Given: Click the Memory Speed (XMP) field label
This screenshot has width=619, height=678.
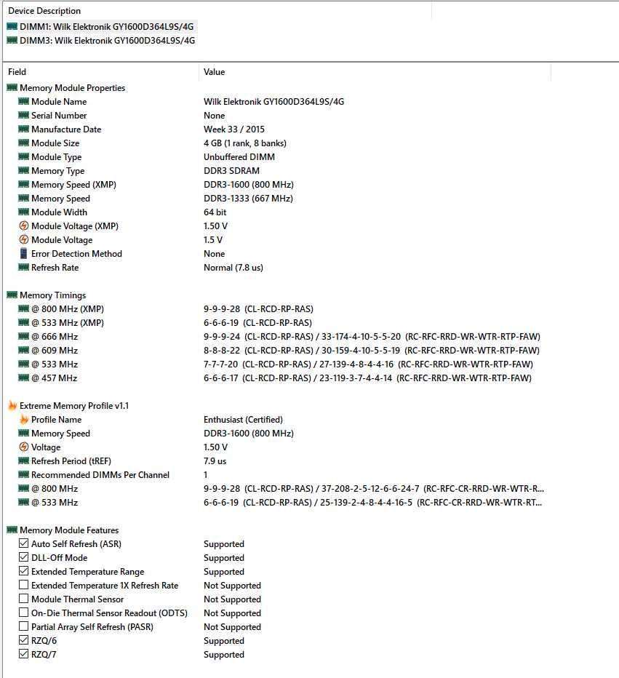Looking at the screenshot, I should [x=74, y=185].
